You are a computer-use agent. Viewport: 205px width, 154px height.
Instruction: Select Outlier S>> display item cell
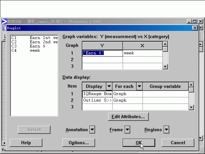pyautogui.click(x=97, y=100)
